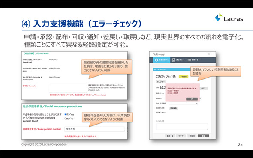
Task: Click the Remarks text area
Action: [68, 88]
